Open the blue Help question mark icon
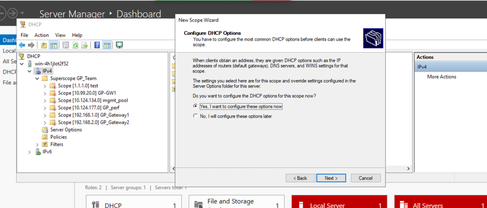Viewport: 487px width, 208px height. coord(97,45)
